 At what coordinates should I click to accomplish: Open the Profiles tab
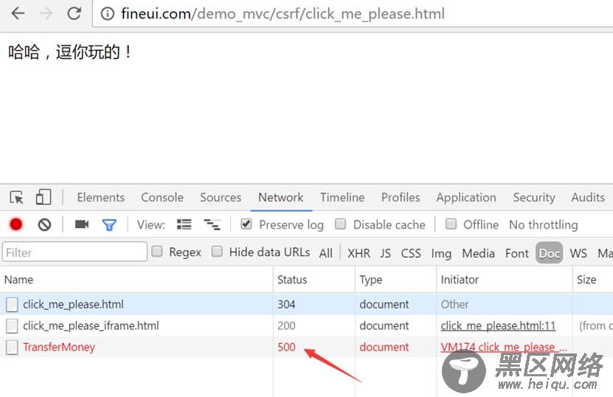(401, 198)
